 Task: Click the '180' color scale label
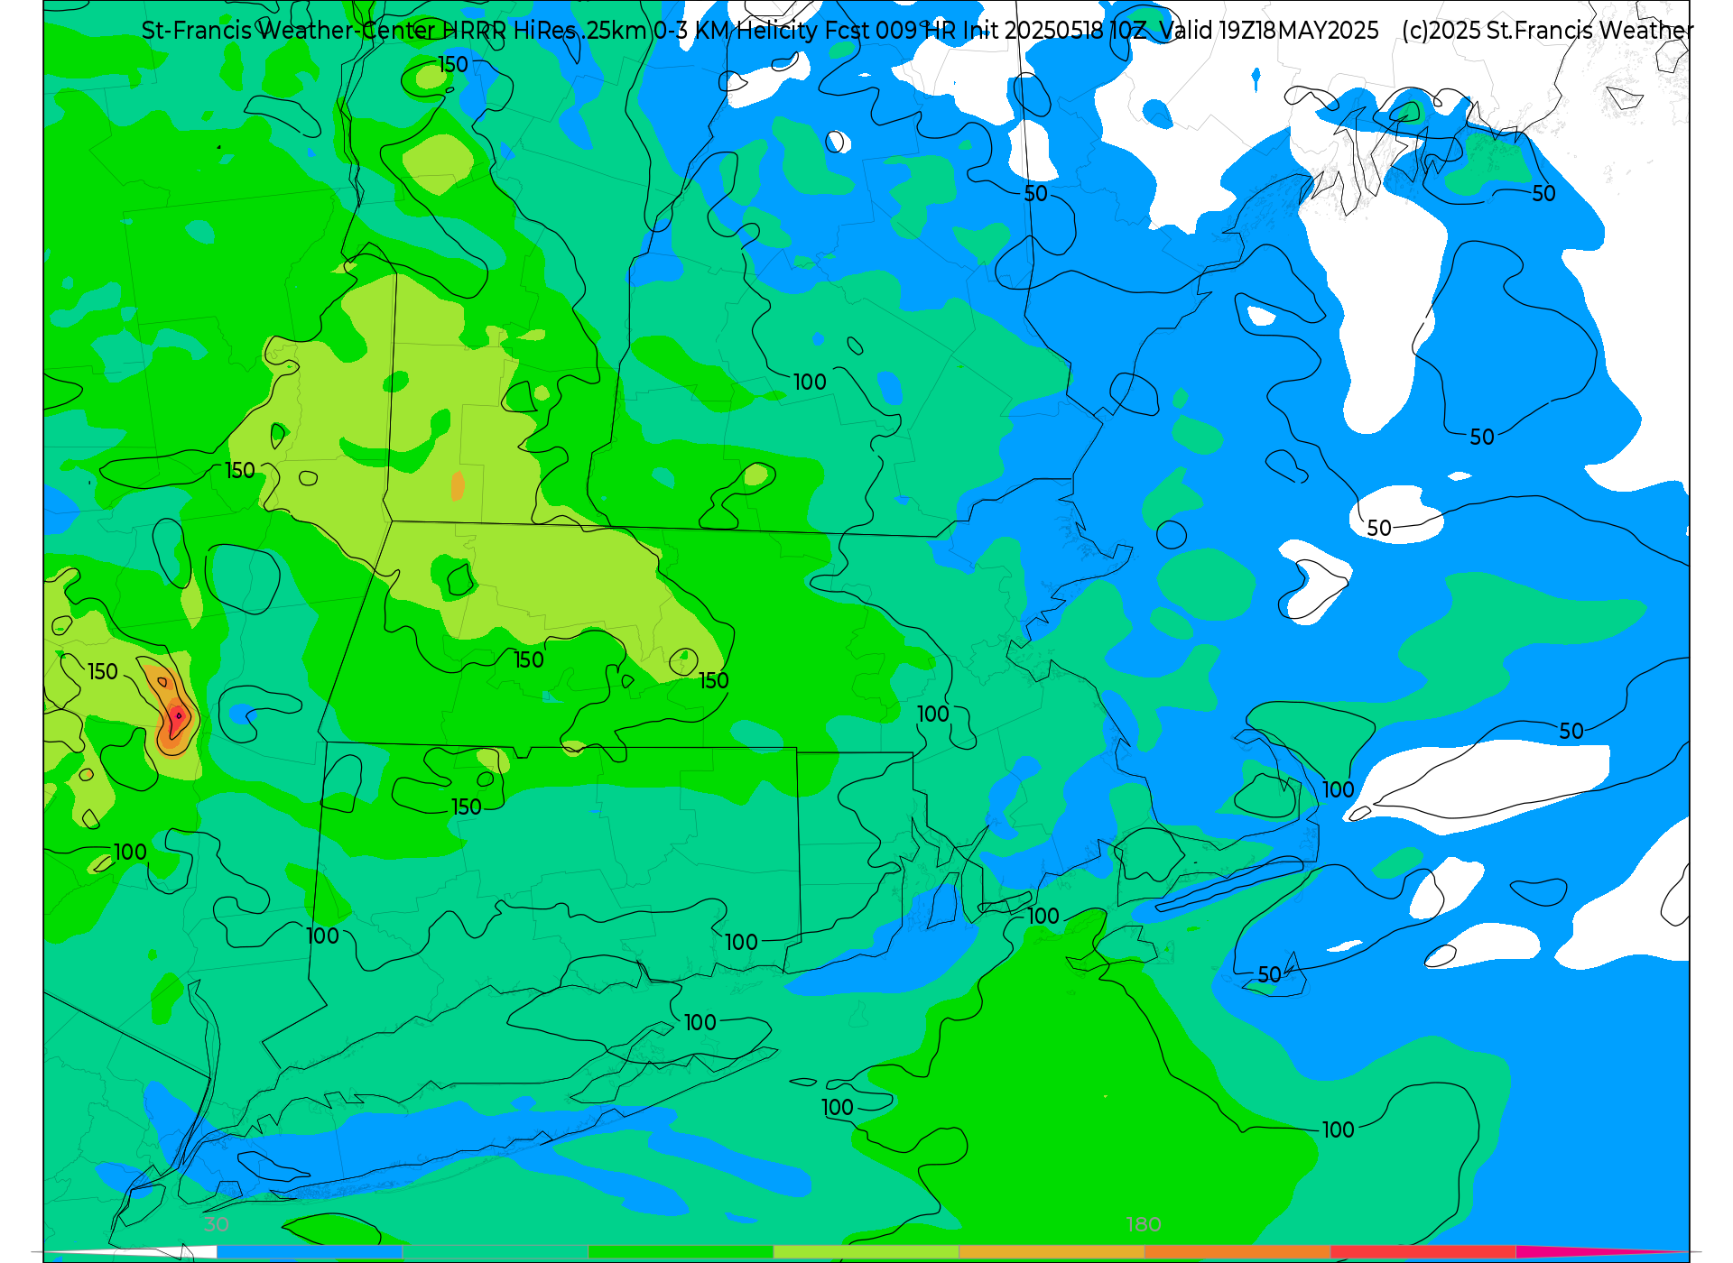[1144, 1224]
